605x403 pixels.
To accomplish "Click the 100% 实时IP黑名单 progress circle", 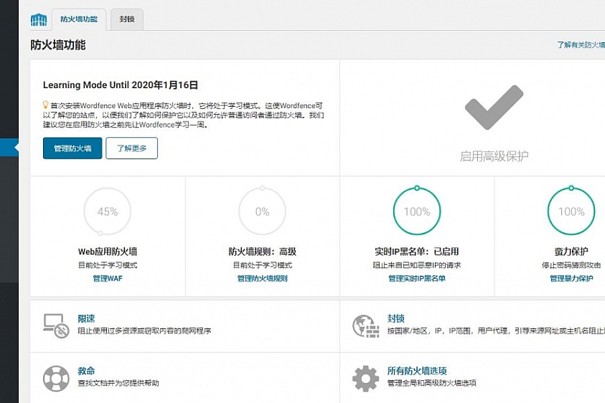I will [417, 212].
